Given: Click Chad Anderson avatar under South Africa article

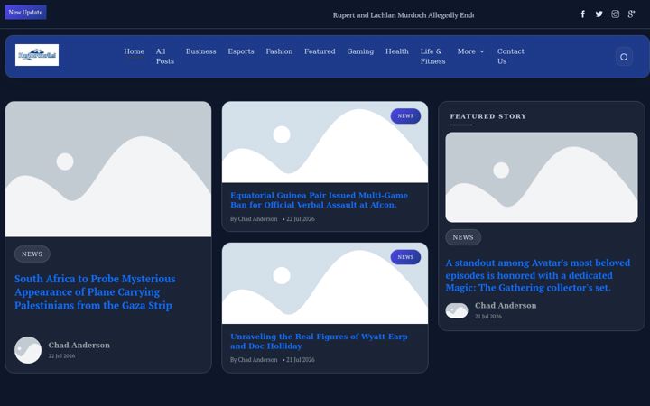Looking at the screenshot, I should coord(28,350).
